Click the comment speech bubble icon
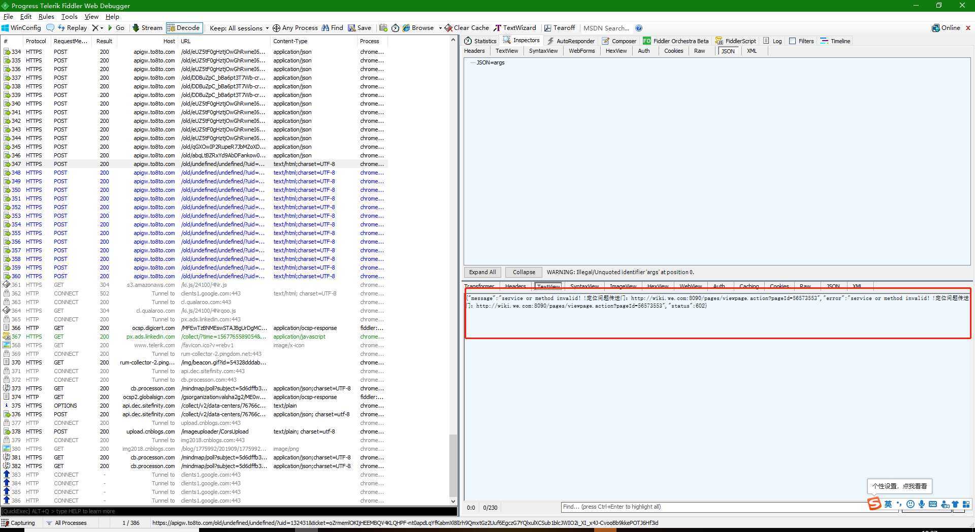The width and height of the screenshot is (975, 532). coord(50,28)
